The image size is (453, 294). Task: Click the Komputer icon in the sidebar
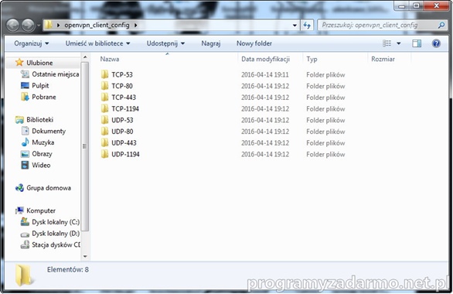point(19,210)
